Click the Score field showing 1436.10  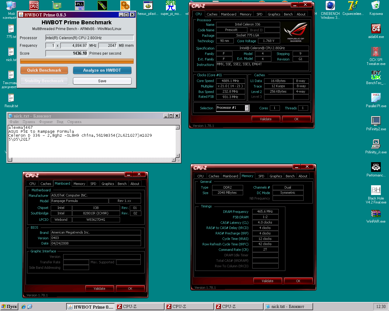[x=67, y=53]
